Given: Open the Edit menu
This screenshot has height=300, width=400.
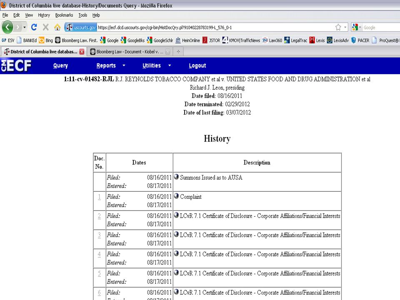Looking at the screenshot, I should tap(16, 15).
